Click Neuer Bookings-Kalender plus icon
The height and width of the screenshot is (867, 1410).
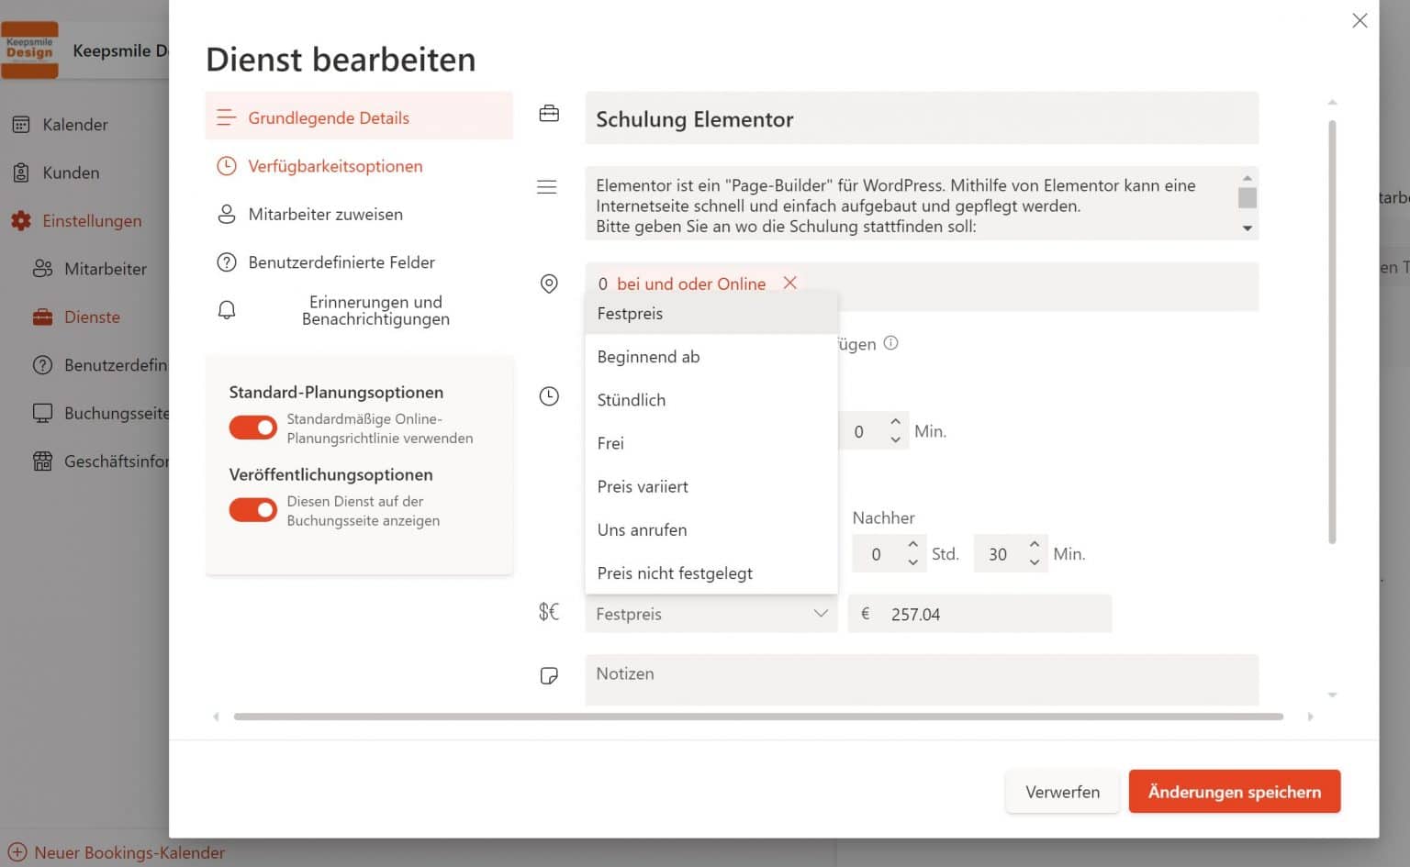17,852
